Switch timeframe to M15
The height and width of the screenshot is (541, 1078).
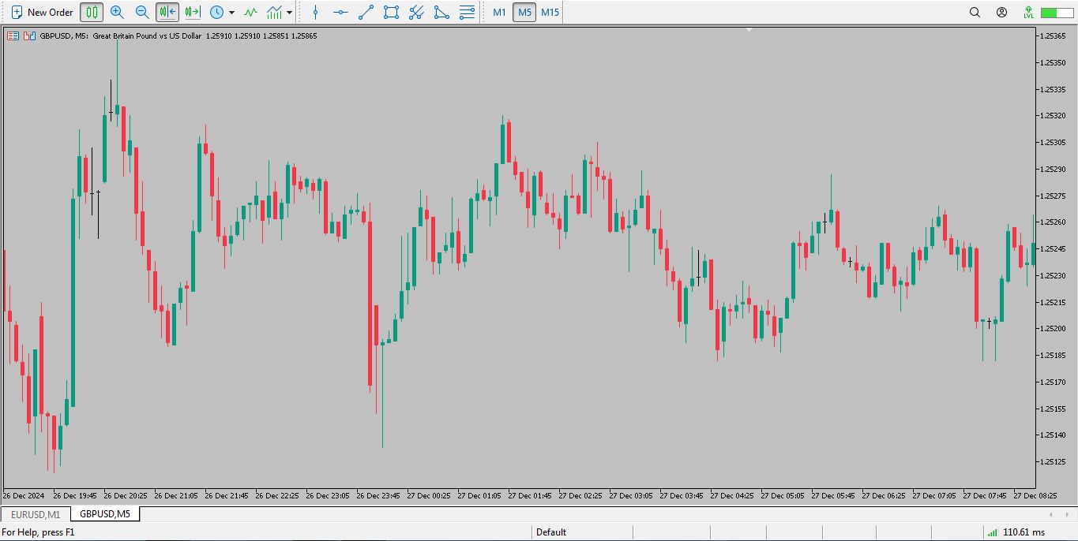click(550, 12)
